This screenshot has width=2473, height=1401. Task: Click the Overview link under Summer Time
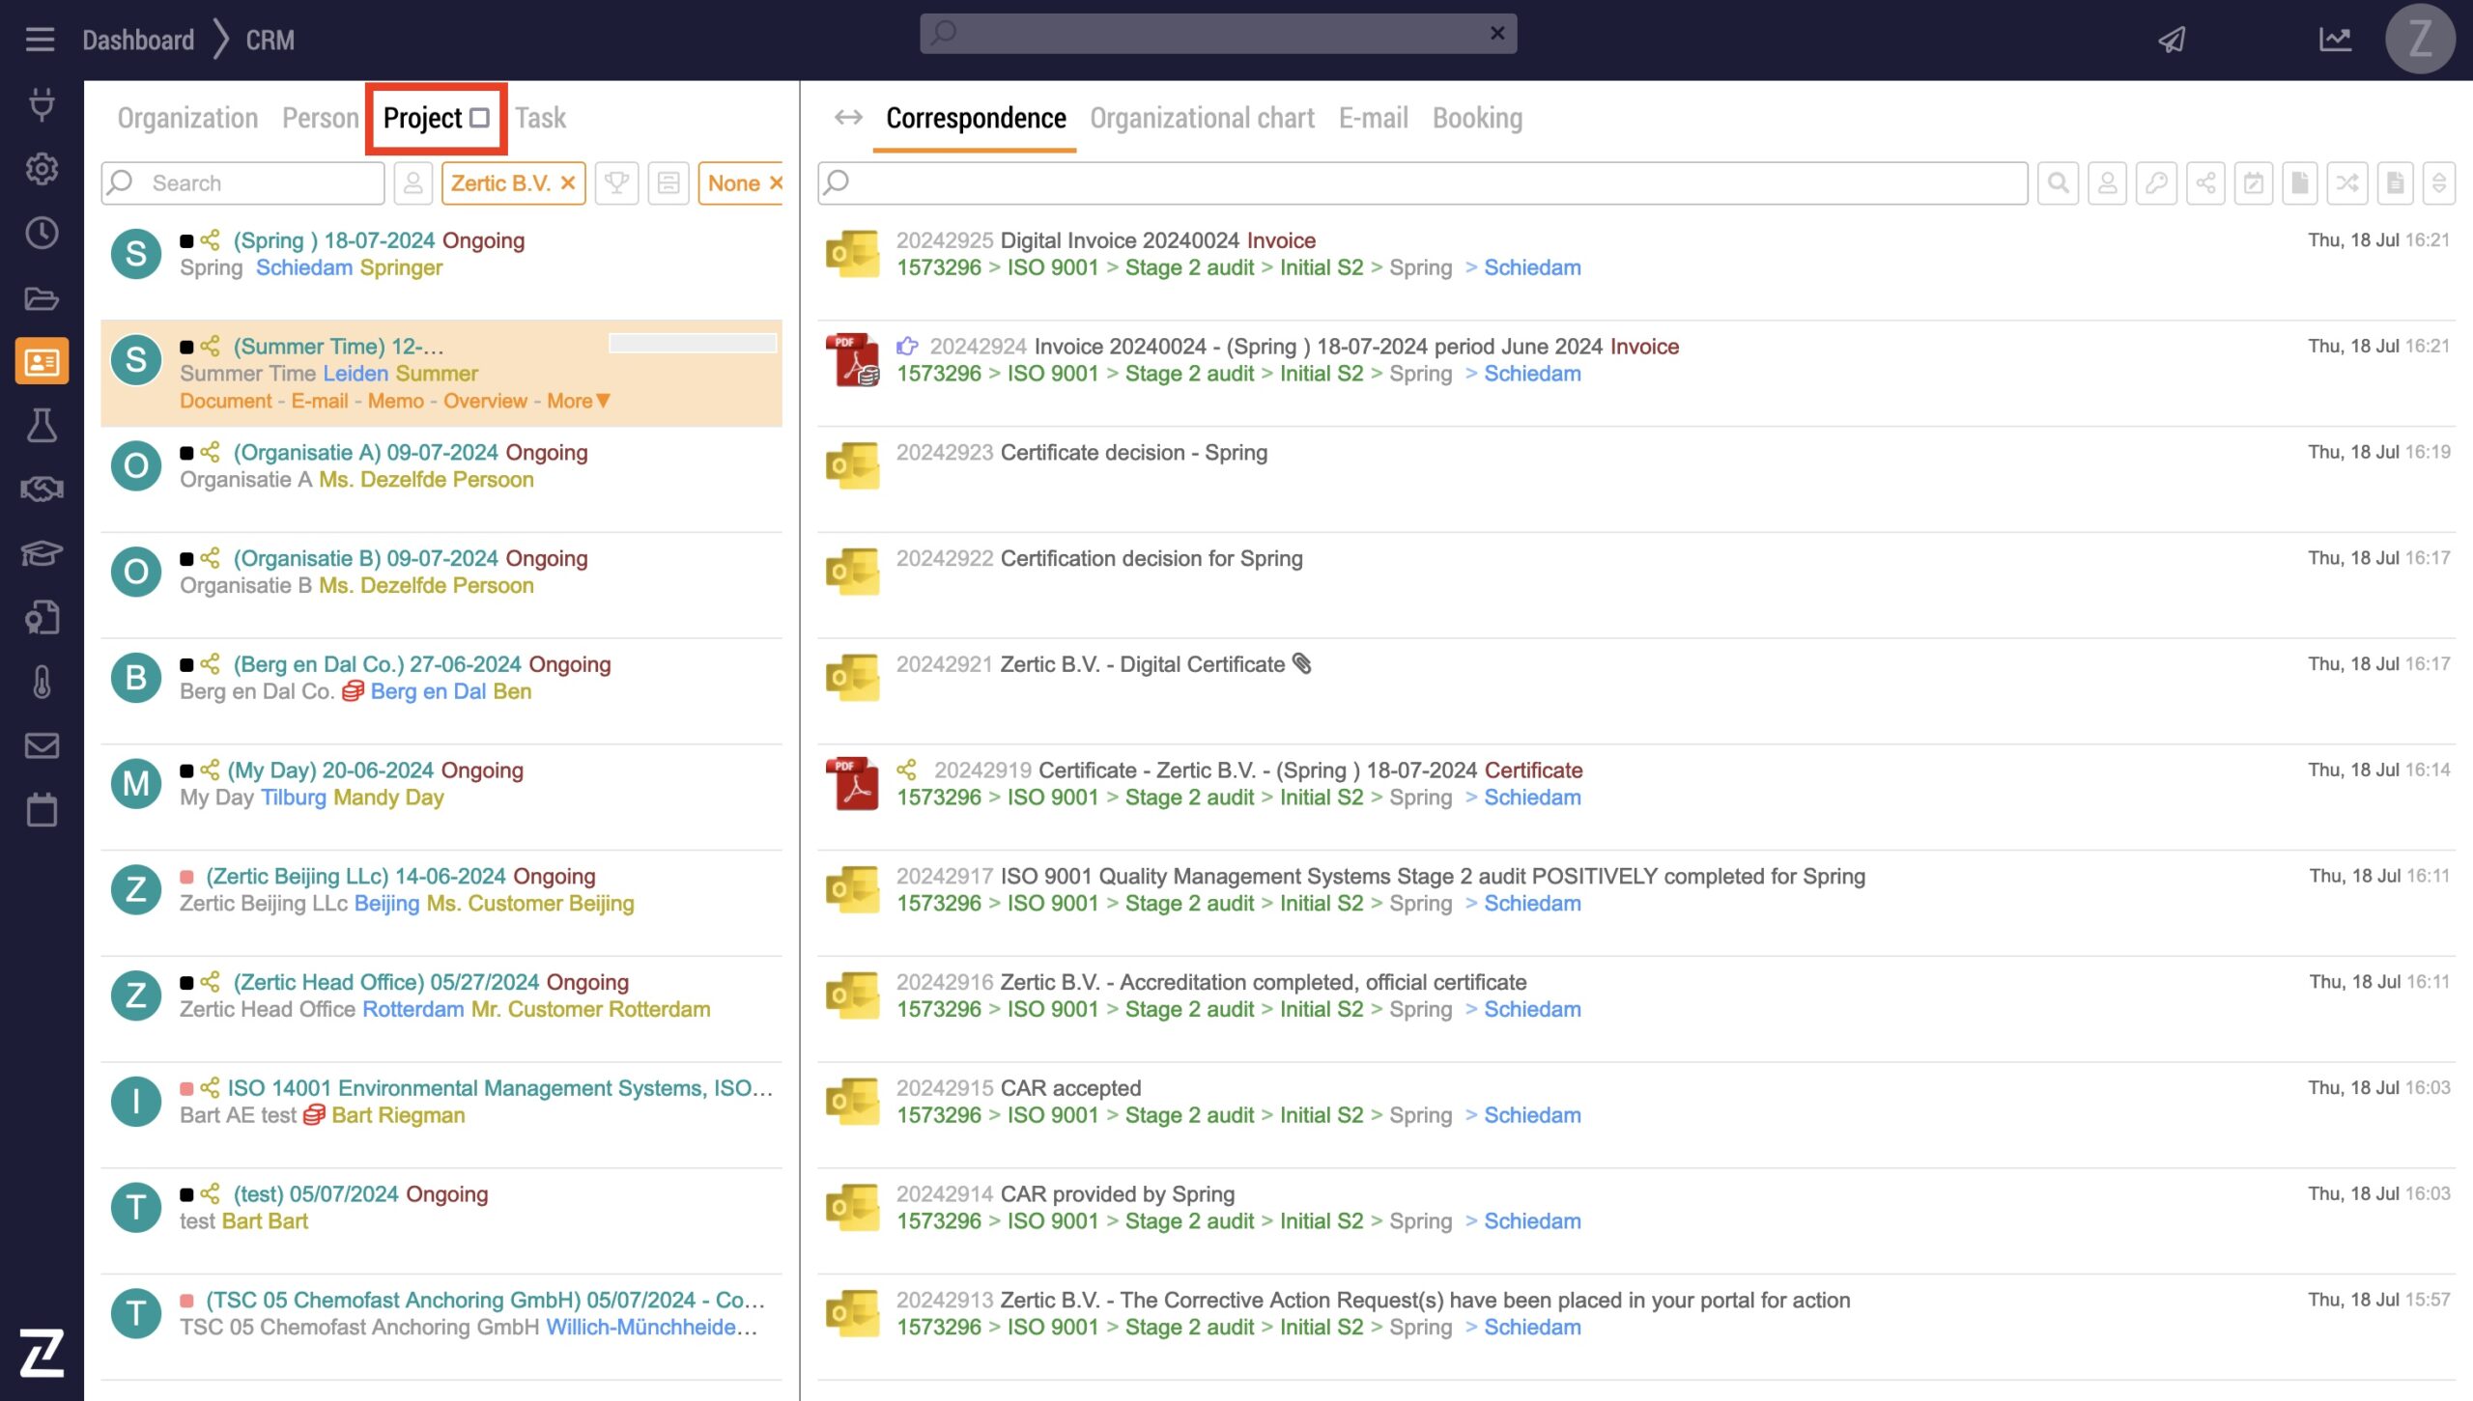(x=485, y=401)
